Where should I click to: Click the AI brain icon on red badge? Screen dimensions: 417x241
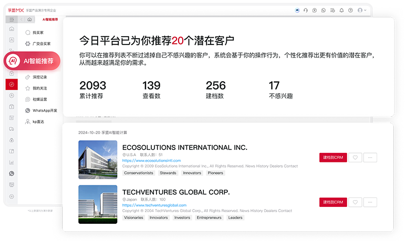coord(13,61)
